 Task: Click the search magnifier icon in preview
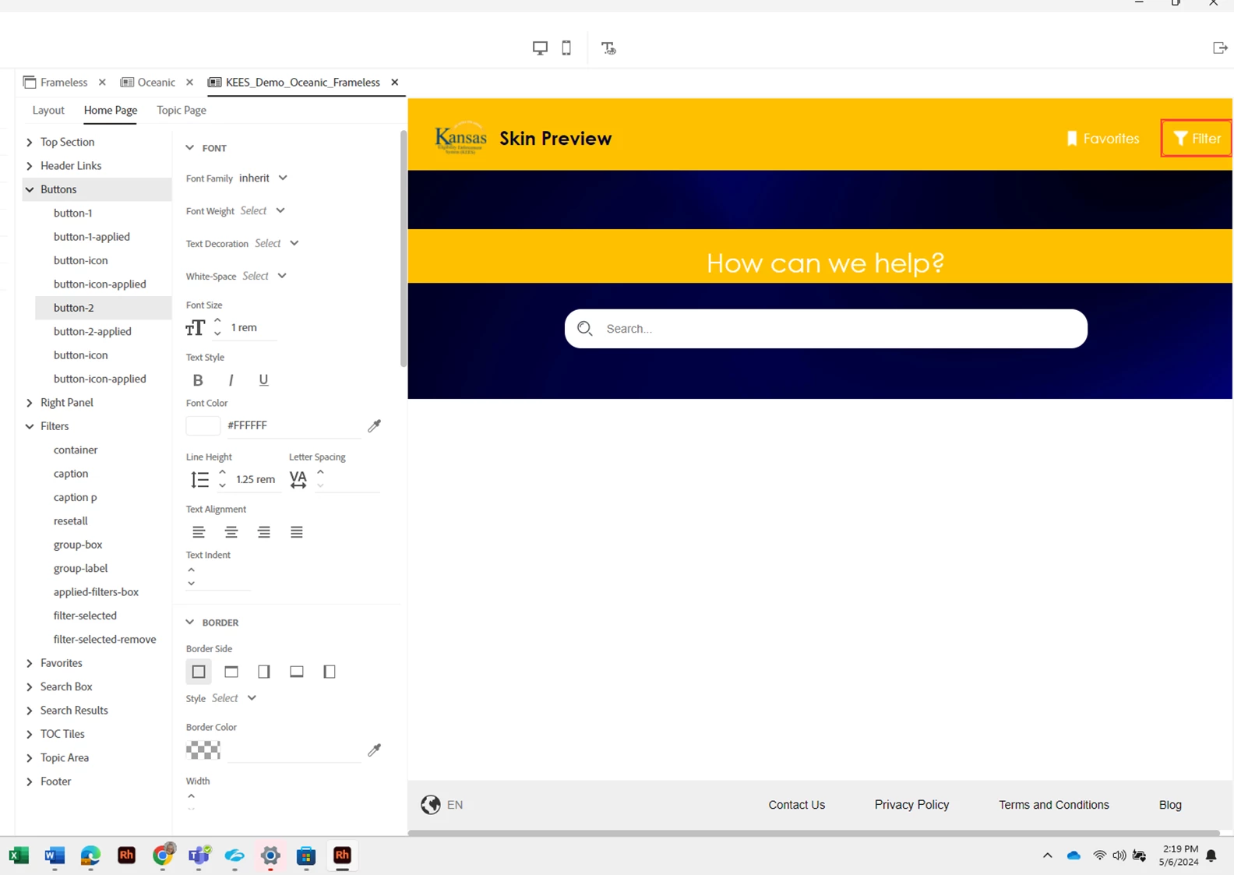click(585, 329)
